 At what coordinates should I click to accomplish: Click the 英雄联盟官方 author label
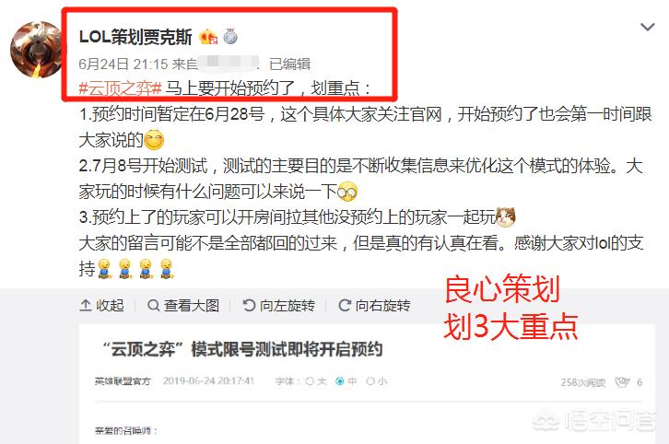click(123, 381)
